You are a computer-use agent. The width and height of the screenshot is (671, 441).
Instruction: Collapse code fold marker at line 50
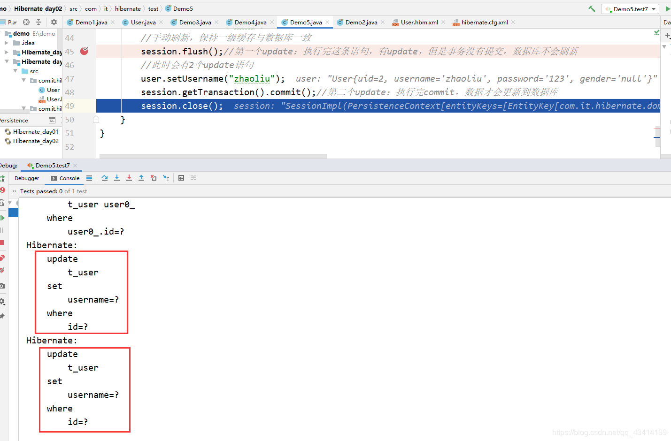(x=96, y=120)
